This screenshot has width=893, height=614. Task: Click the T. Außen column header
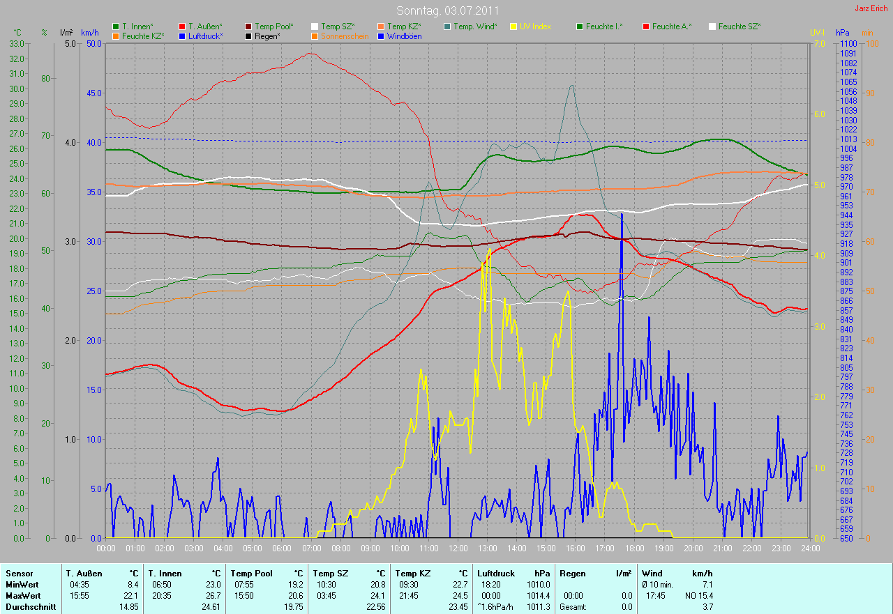(84, 574)
